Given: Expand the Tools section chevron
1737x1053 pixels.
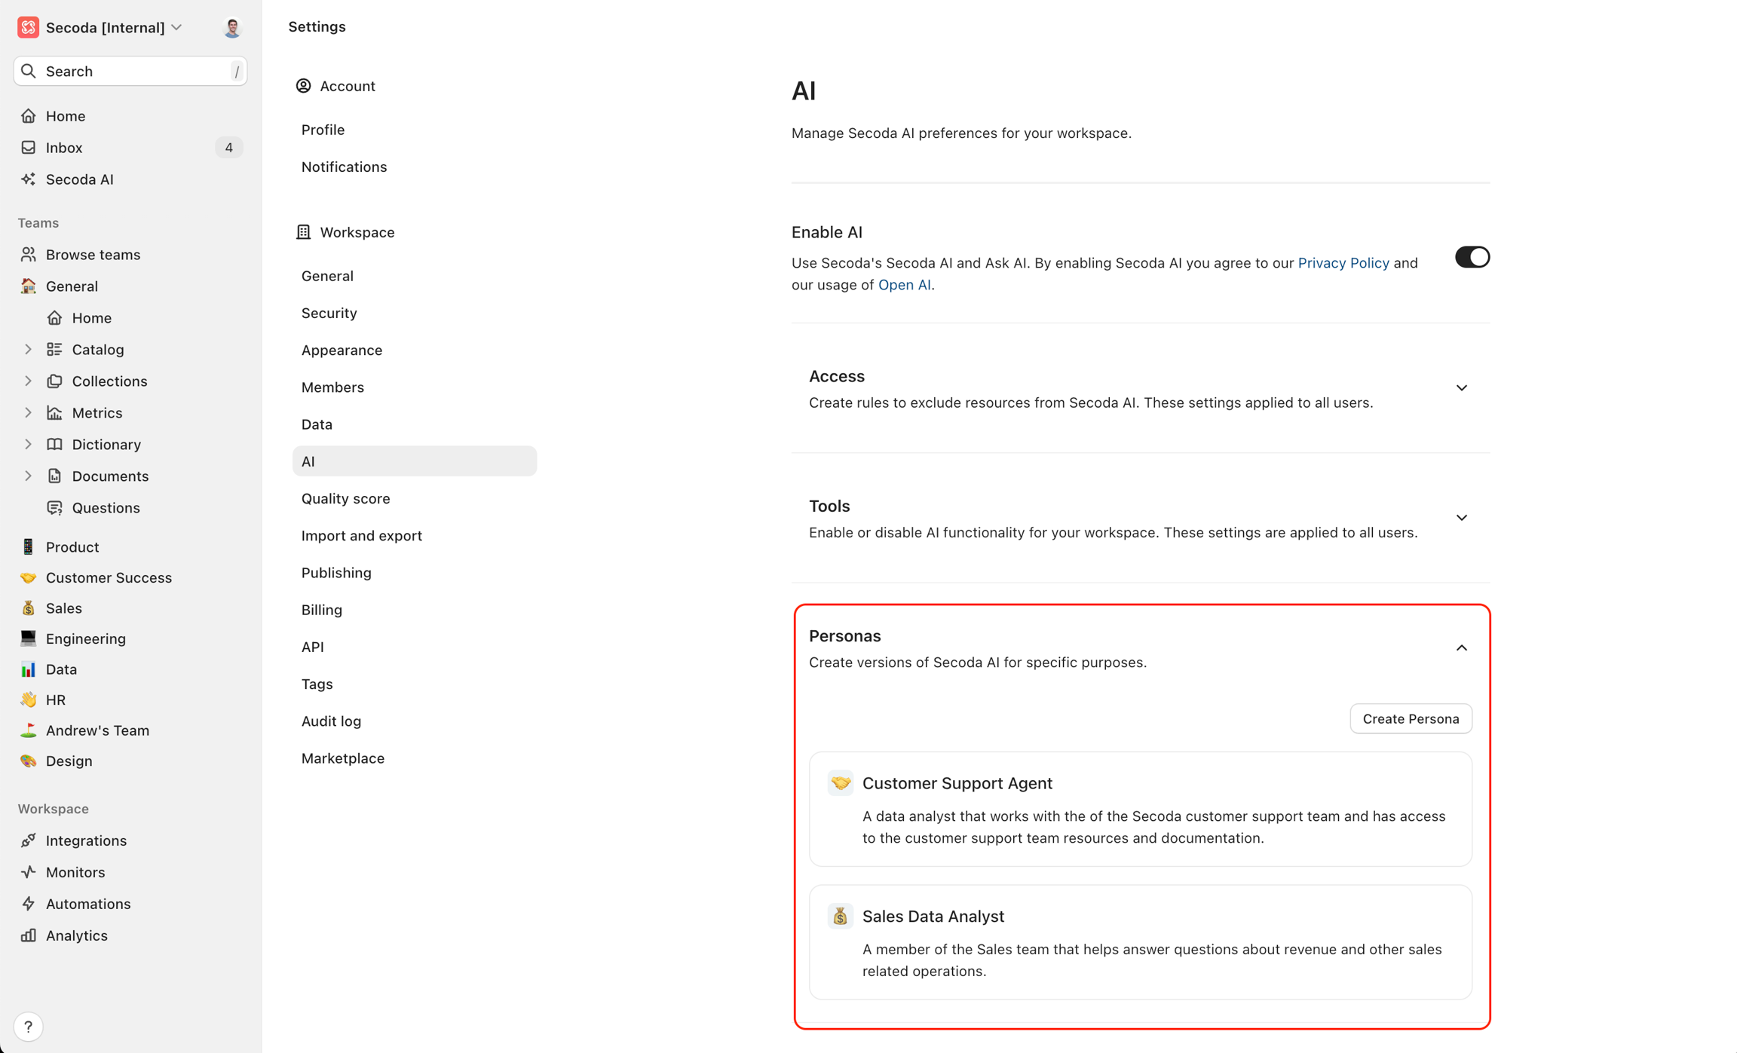Looking at the screenshot, I should click(1461, 518).
